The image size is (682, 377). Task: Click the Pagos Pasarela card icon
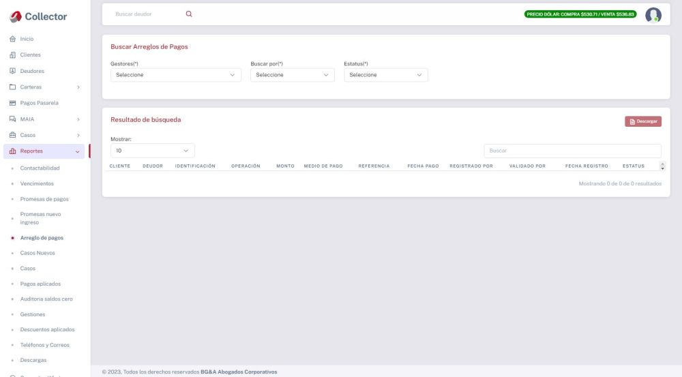[12, 103]
